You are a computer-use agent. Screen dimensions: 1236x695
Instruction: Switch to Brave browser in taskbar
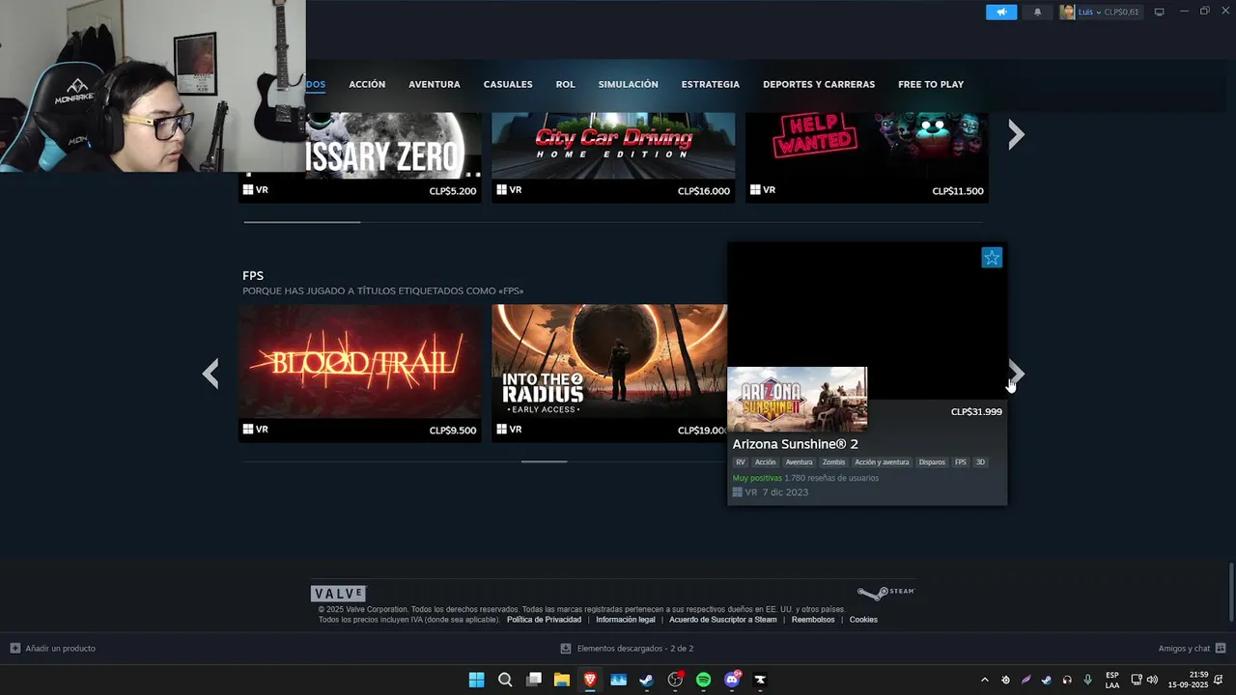tap(590, 680)
